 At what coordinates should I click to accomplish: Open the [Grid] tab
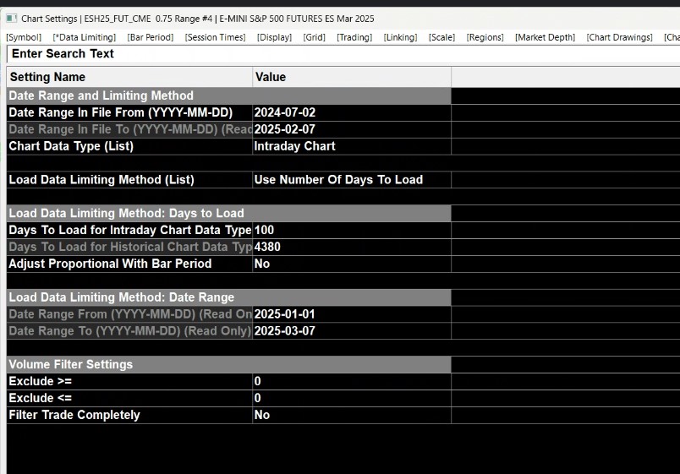pos(315,37)
